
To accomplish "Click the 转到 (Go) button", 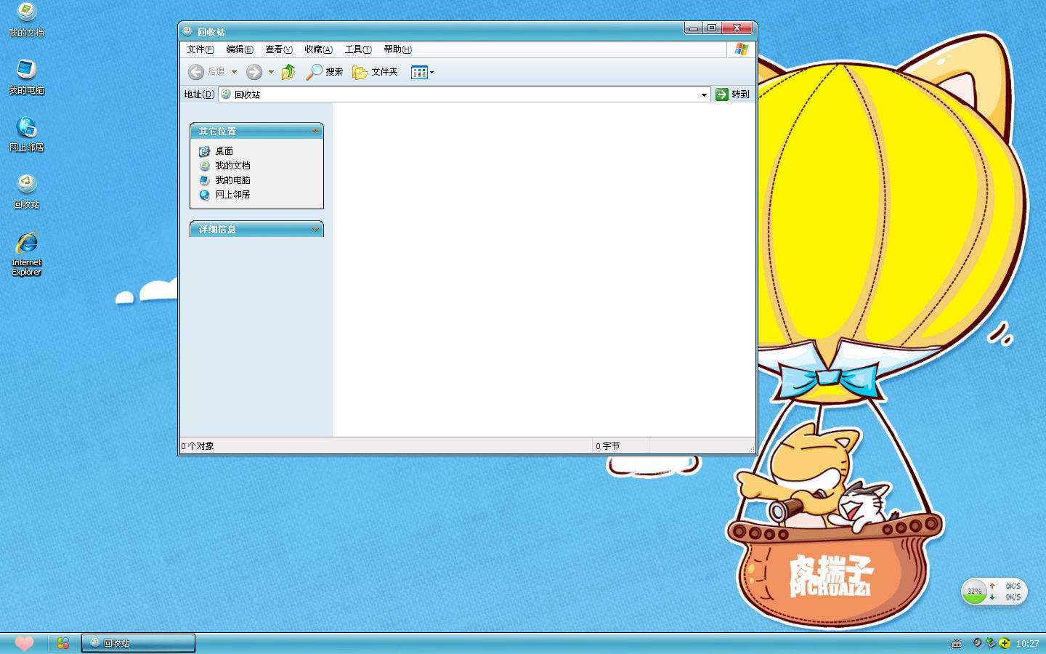I will click(x=732, y=94).
